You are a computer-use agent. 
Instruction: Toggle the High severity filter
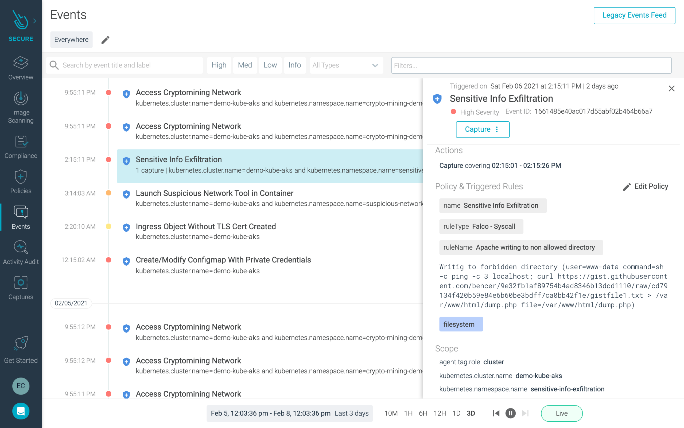tap(219, 65)
